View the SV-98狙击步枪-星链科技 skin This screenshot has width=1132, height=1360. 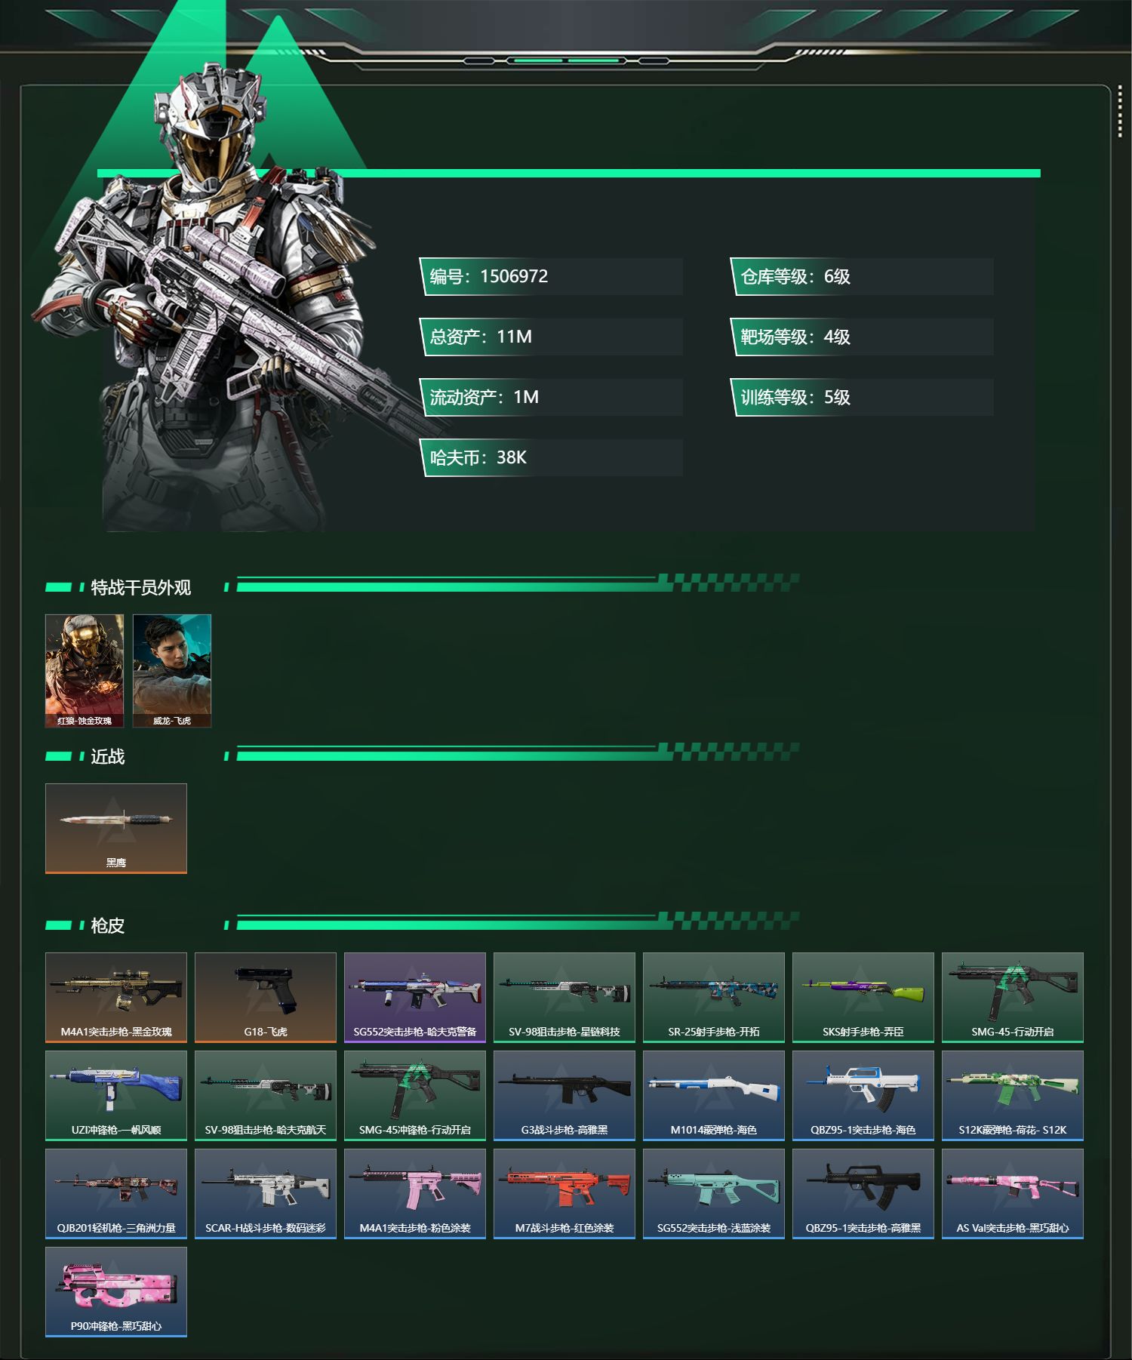point(564,997)
